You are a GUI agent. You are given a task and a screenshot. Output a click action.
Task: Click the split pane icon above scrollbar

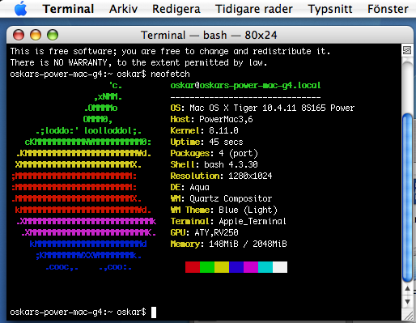pos(407,50)
